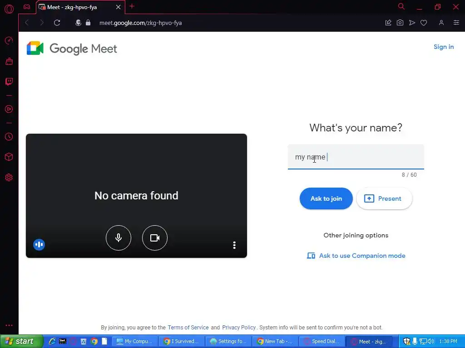Launch Internet Explorer from quick launch

(52, 341)
